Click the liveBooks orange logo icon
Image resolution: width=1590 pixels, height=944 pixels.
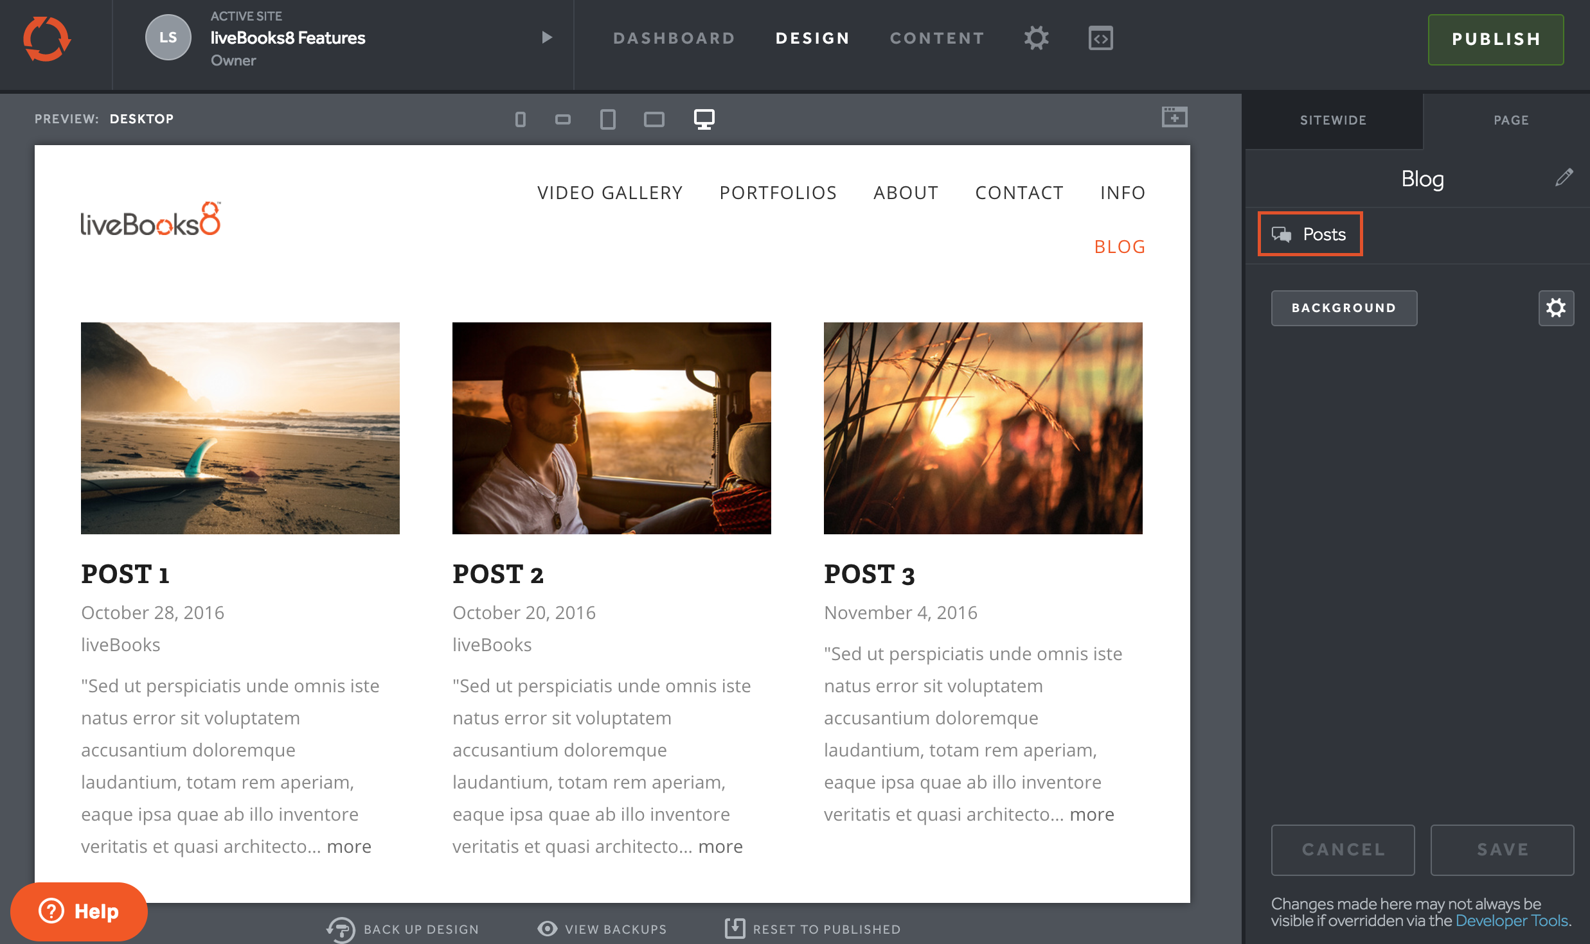pos(47,39)
